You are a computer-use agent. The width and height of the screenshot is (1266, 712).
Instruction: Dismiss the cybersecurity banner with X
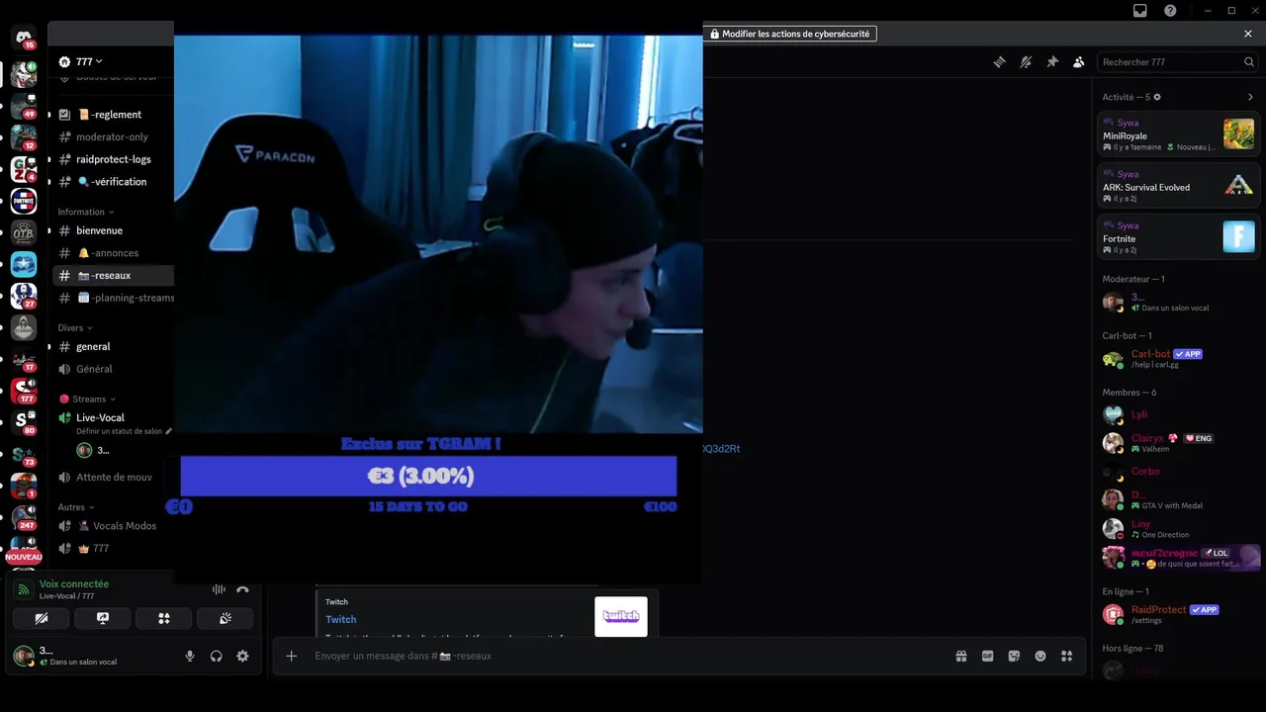pos(1248,34)
